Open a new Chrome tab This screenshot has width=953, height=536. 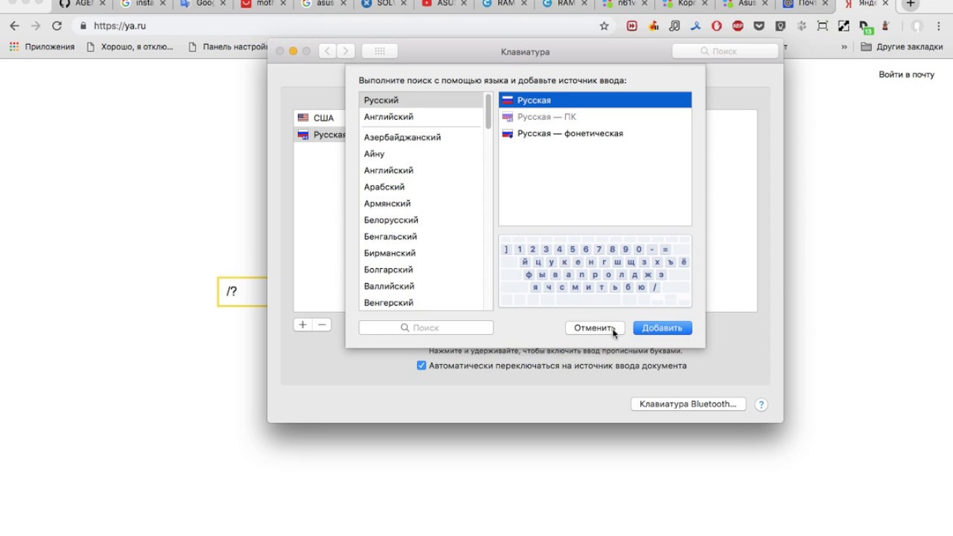910,4
